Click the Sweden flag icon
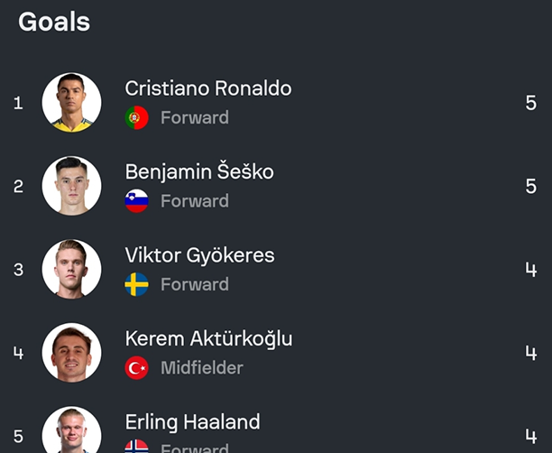 tap(137, 284)
